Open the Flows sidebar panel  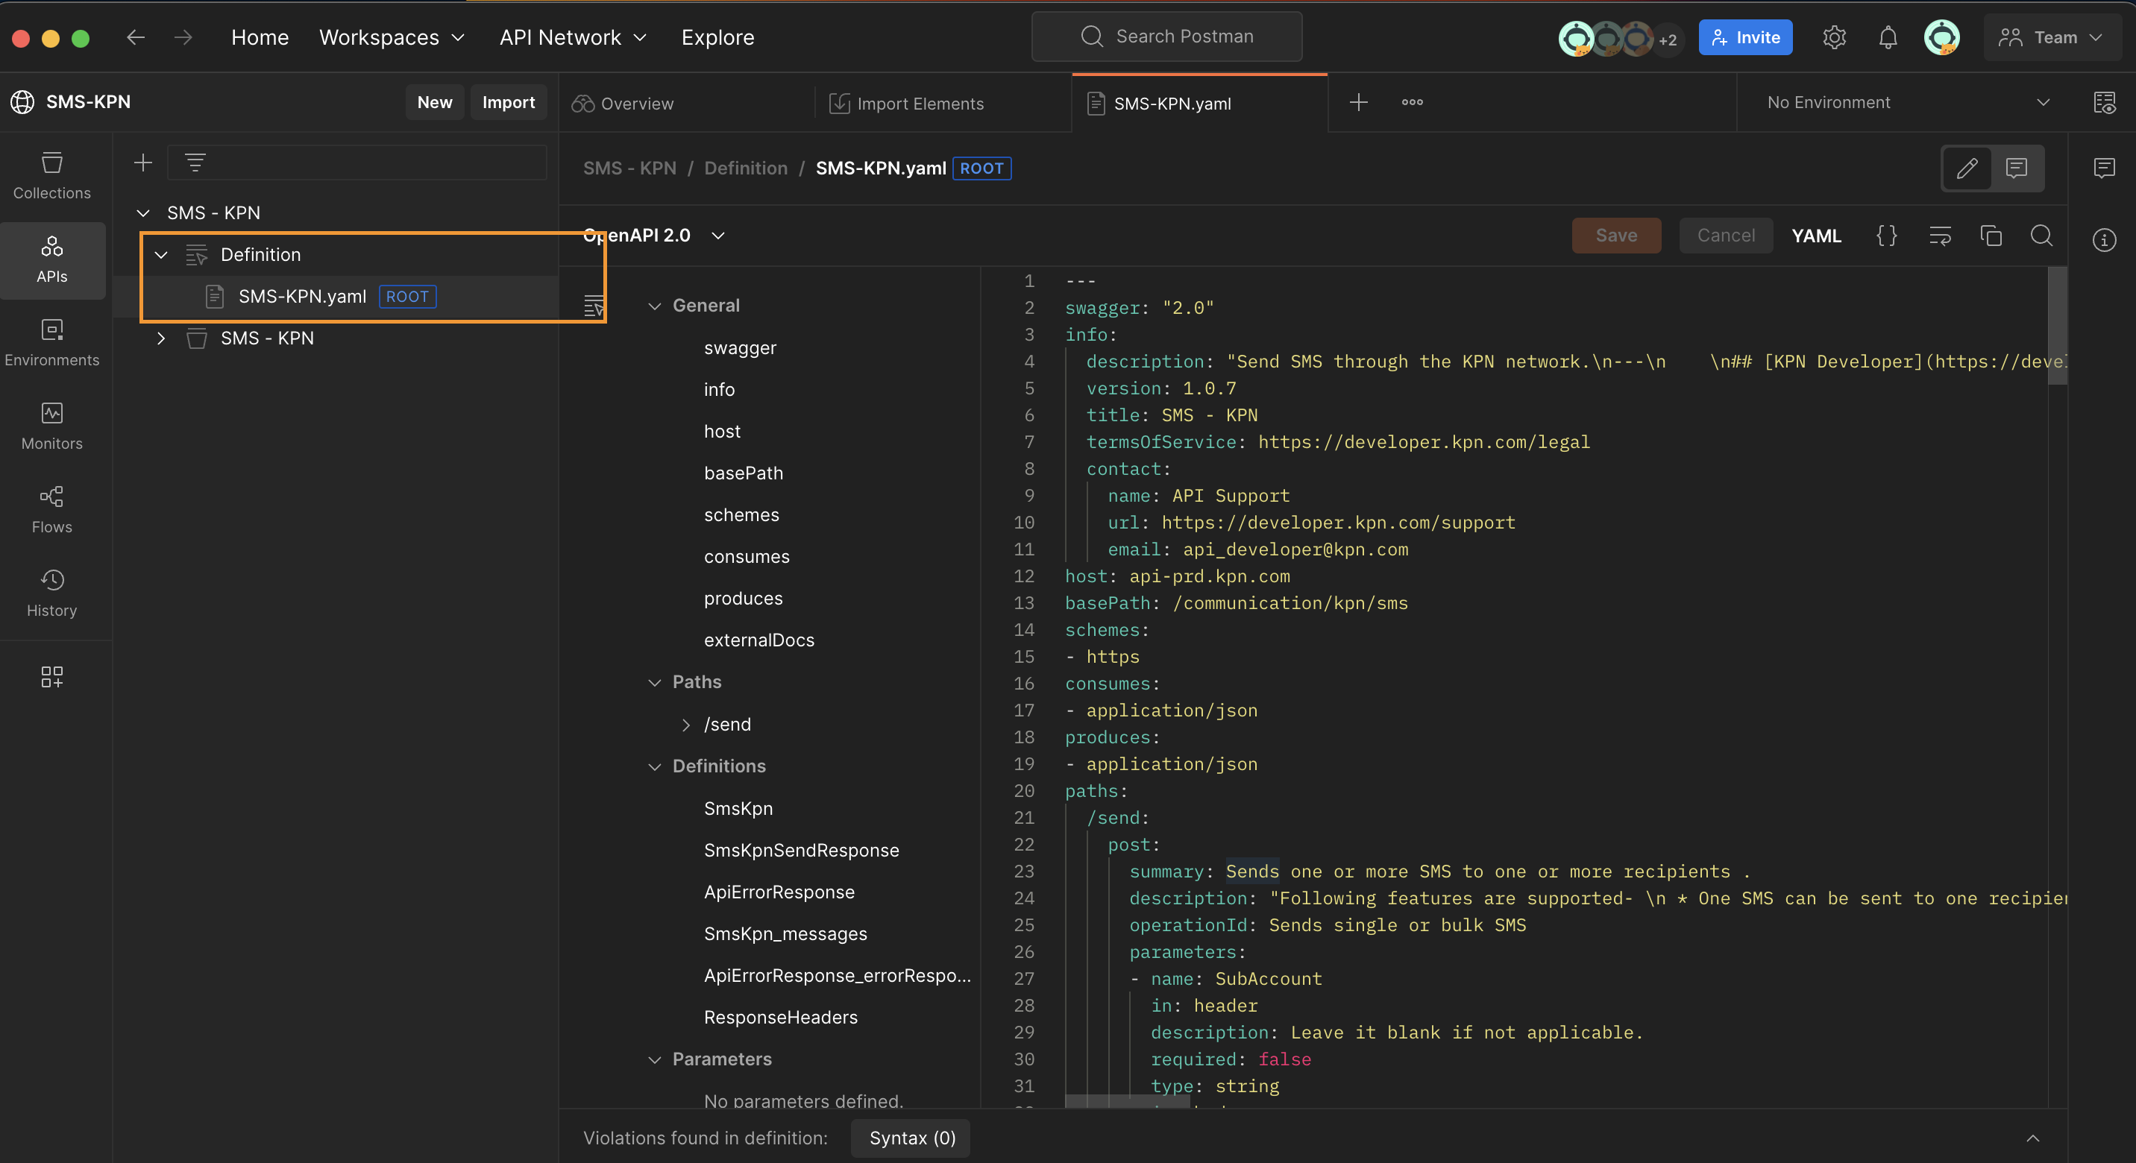coord(51,511)
